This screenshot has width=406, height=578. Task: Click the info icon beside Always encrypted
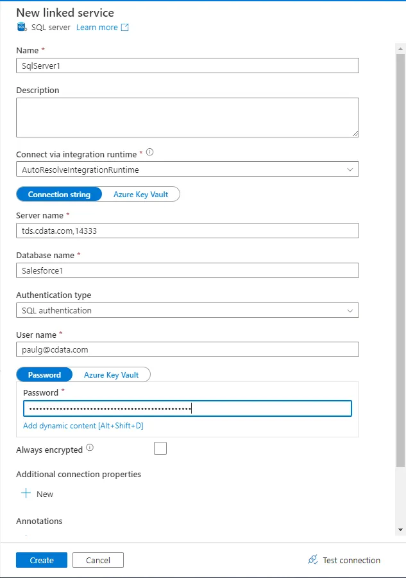90,449
